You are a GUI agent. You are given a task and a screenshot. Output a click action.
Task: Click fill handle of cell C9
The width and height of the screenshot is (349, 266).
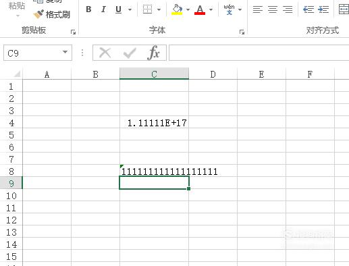pyautogui.click(x=188, y=188)
